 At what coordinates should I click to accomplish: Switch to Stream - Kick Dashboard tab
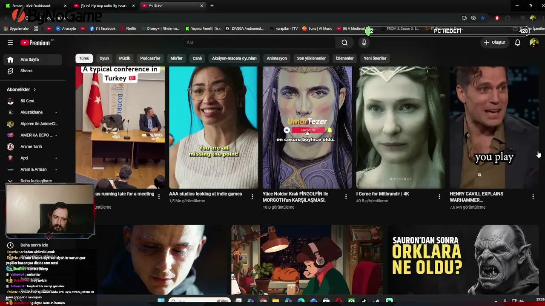tap(35, 6)
